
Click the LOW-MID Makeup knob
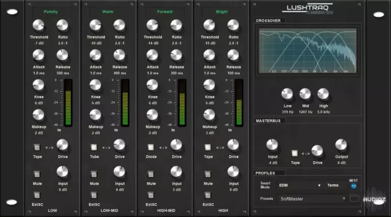click(95, 115)
